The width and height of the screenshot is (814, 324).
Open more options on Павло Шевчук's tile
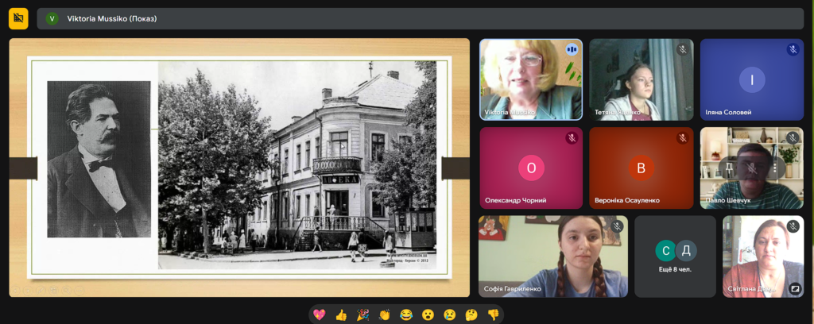click(x=773, y=168)
